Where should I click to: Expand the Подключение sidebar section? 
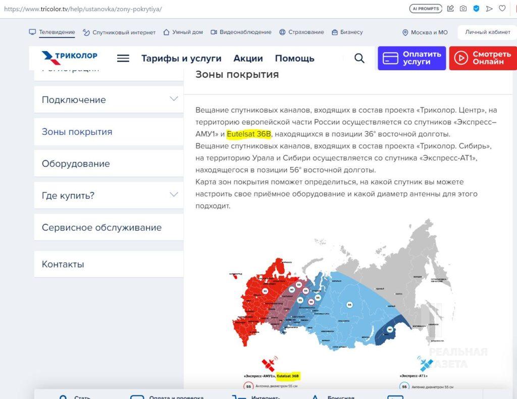(174, 99)
